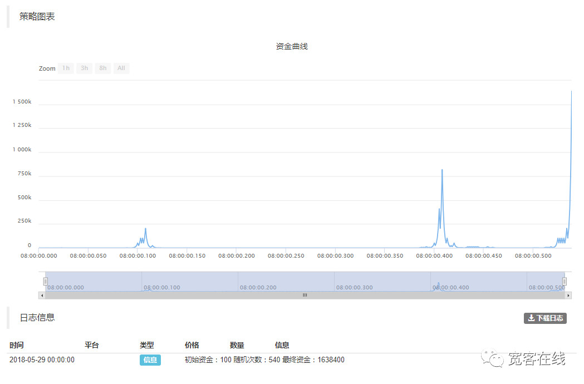Click the scrollbar left arrow under navigator
The height and width of the screenshot is (384, 584).
pos(41,296)
